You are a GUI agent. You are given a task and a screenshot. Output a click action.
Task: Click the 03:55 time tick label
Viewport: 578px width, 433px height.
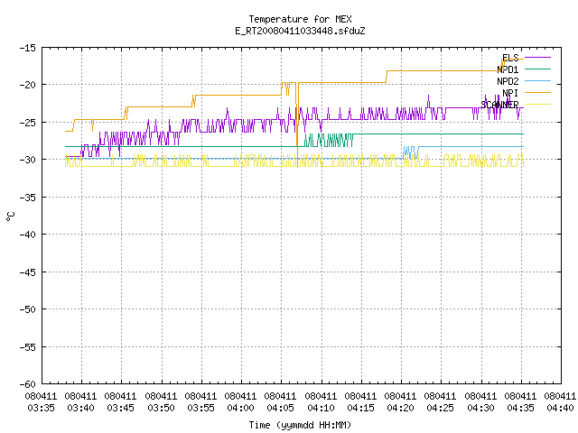[x=200, y=408]
